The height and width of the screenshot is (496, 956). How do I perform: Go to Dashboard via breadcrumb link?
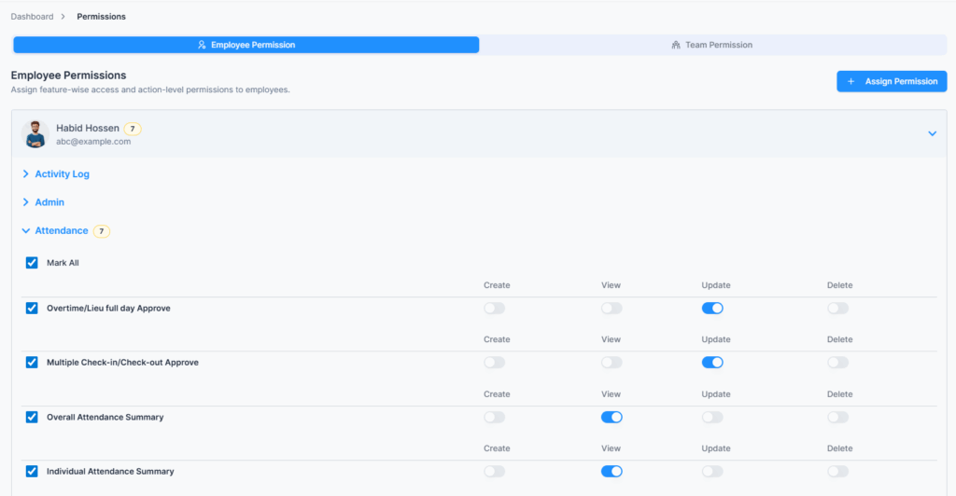32,17
